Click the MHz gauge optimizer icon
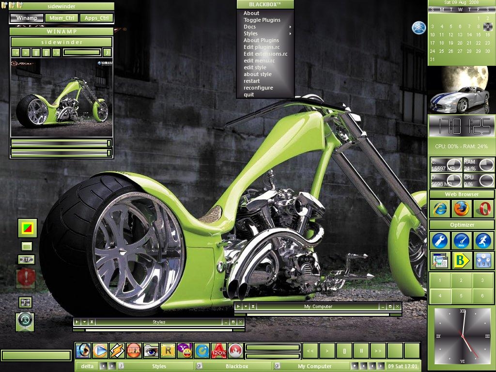 [x=462, y=240]
